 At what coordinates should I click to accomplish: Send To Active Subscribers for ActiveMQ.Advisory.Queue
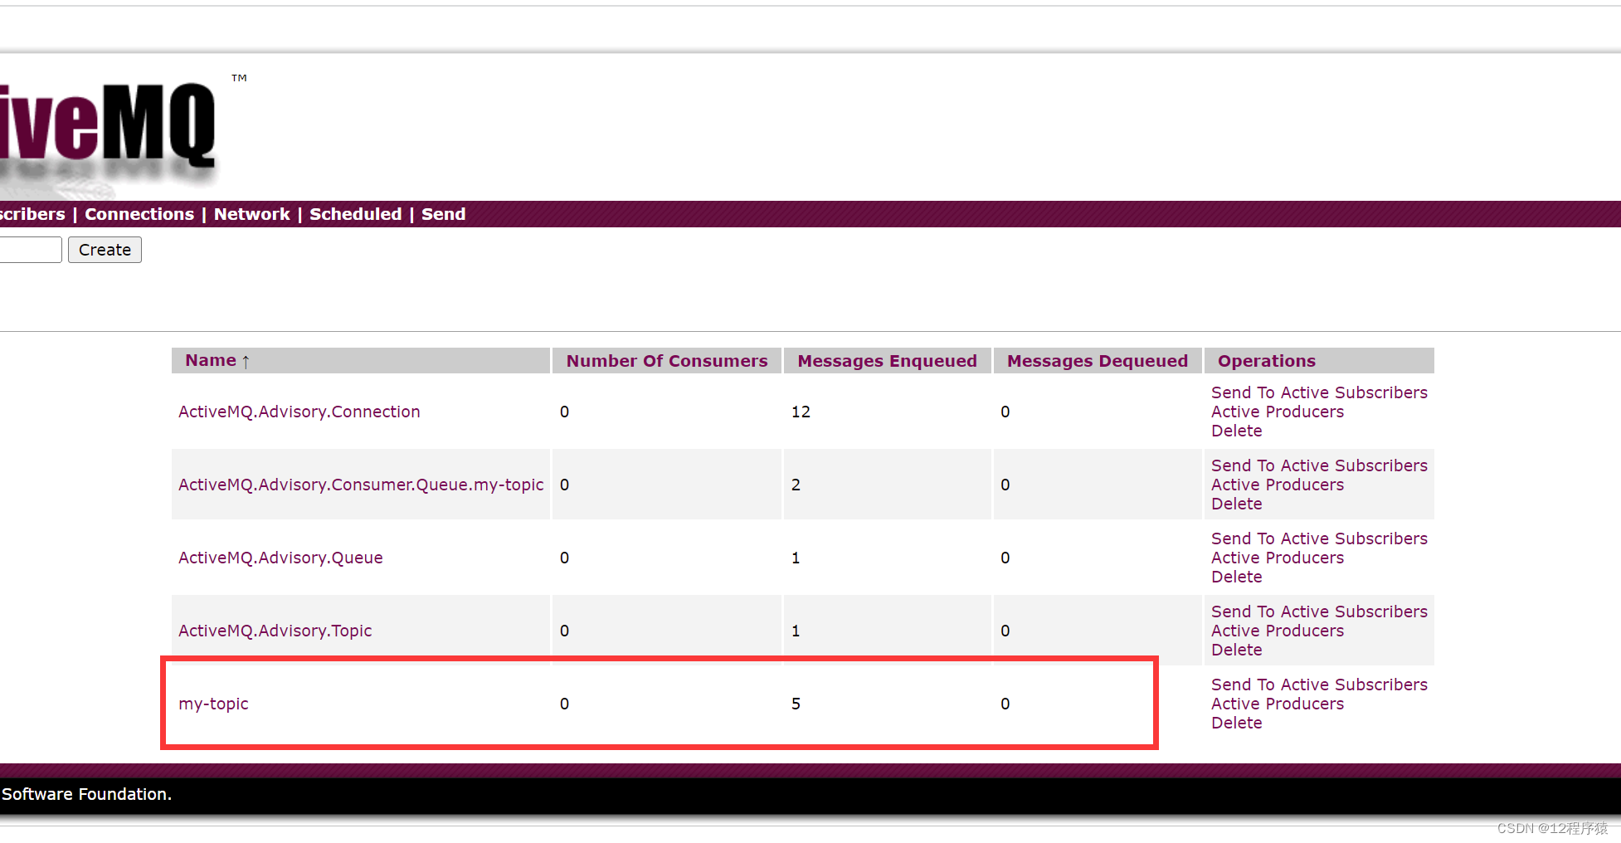(1319, 538)
